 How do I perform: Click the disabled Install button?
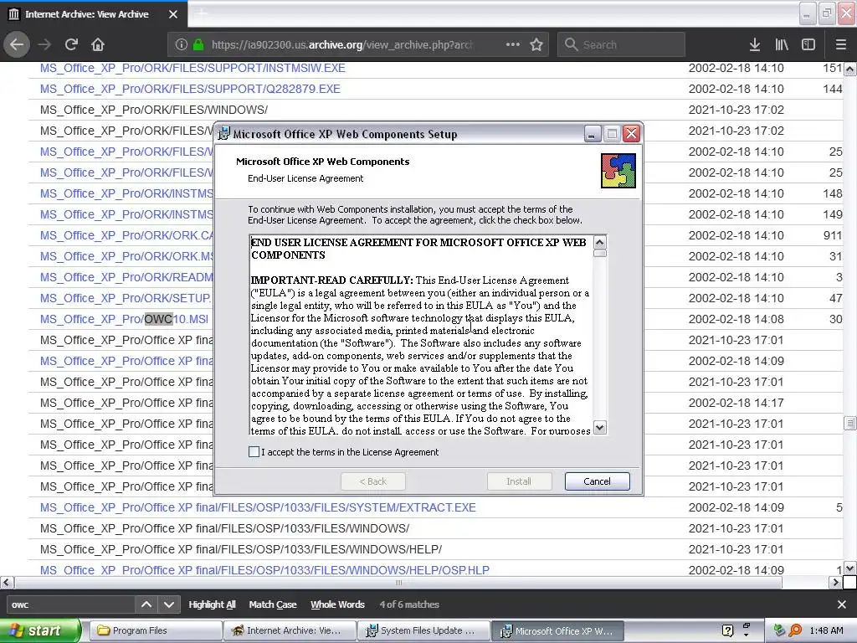pyautogui.click(x=519, y=481)
